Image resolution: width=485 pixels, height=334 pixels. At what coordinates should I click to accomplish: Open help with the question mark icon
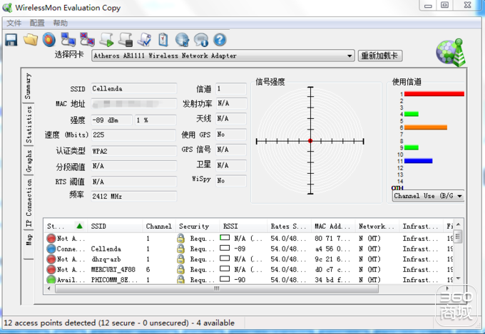pyautogui.click(x=220, y=40)
